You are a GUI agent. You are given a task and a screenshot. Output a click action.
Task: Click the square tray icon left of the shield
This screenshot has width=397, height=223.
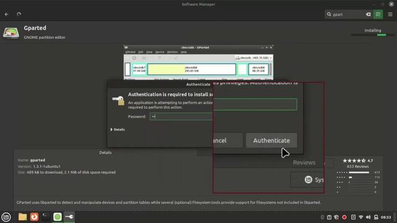(x=329, y=217)
